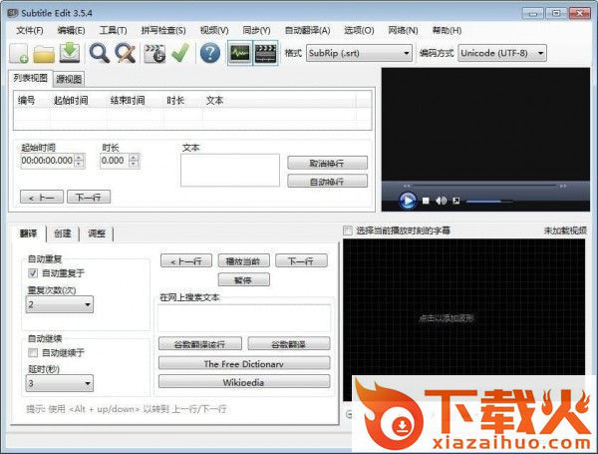Stop video with the square stop button

(426, 201)
